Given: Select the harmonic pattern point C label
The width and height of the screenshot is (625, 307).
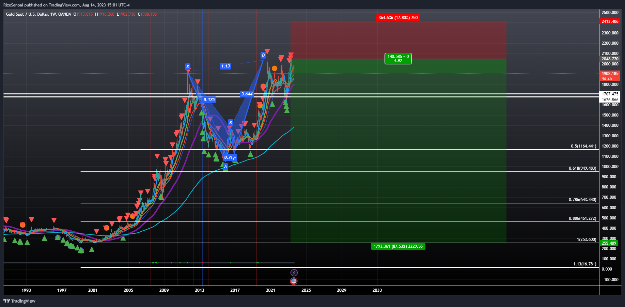Looking at the screenshot, I should [x=234, y=158].
